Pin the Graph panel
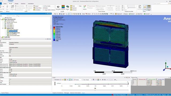The image size is (171, 96). (126, 78)
